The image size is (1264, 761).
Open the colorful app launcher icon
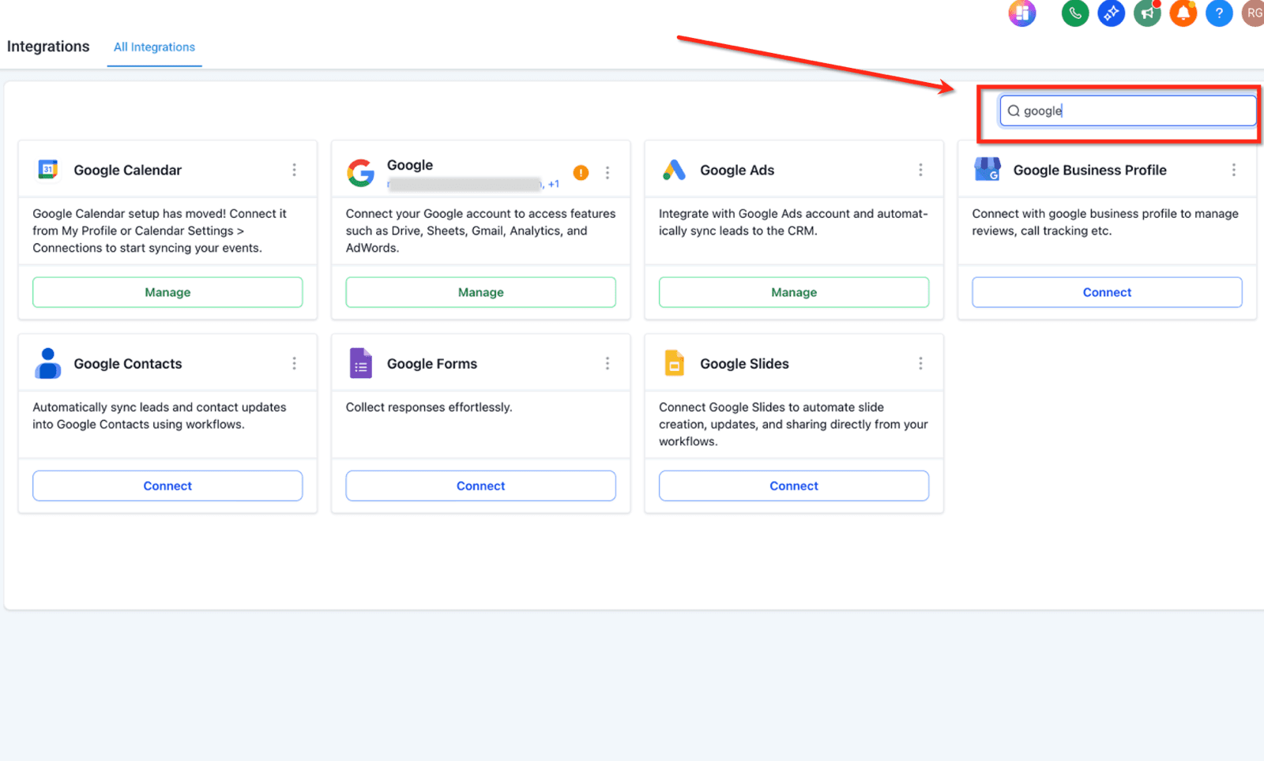pyautogui.click(x=1022, y=13)
